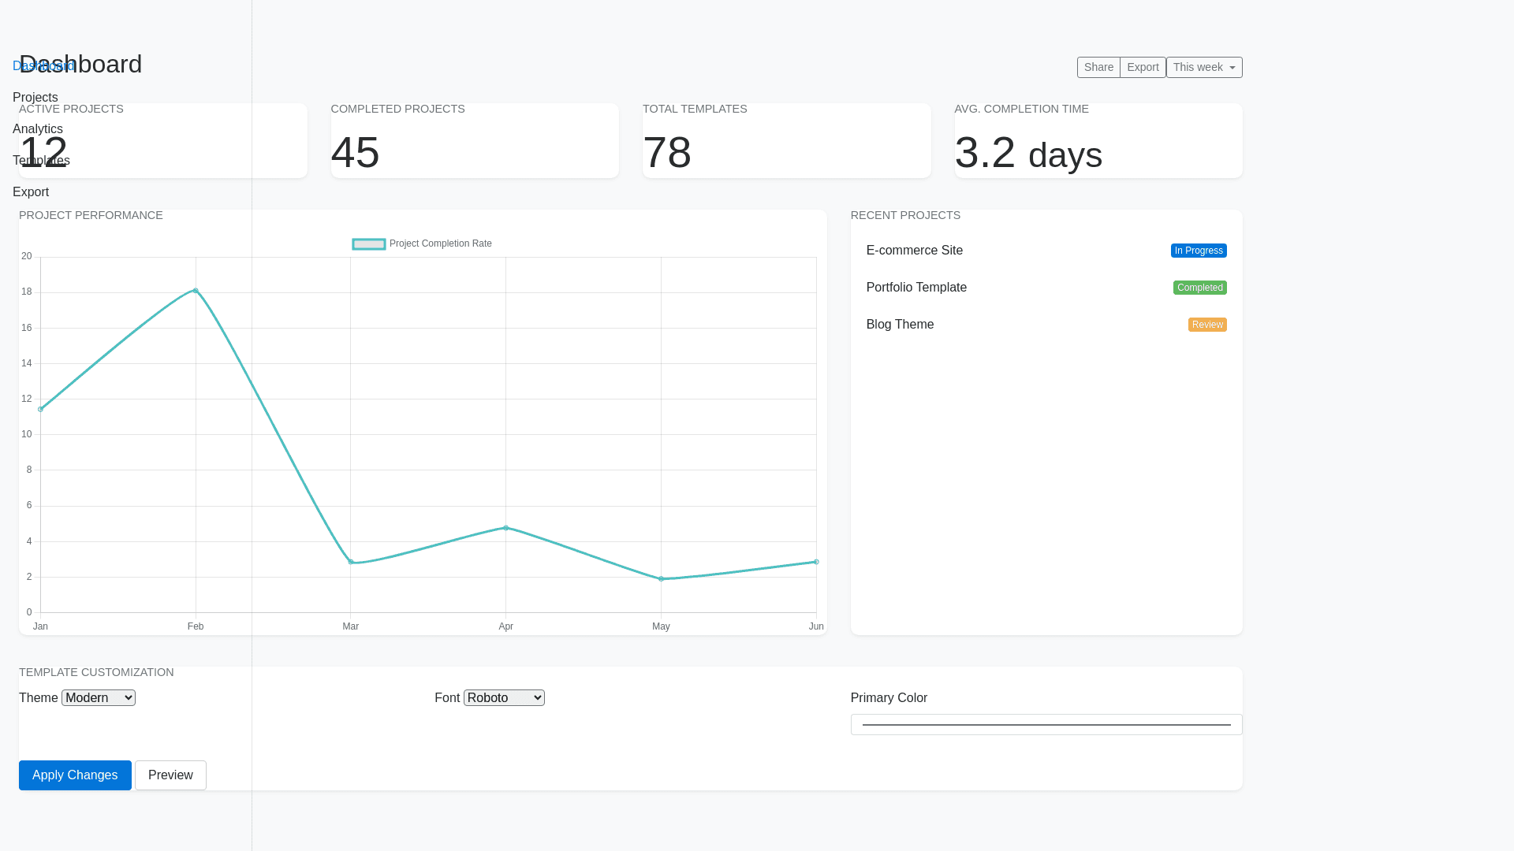1514x851 pixels.
Task: Select the E-commerce Site project
Action: [915, 251]
